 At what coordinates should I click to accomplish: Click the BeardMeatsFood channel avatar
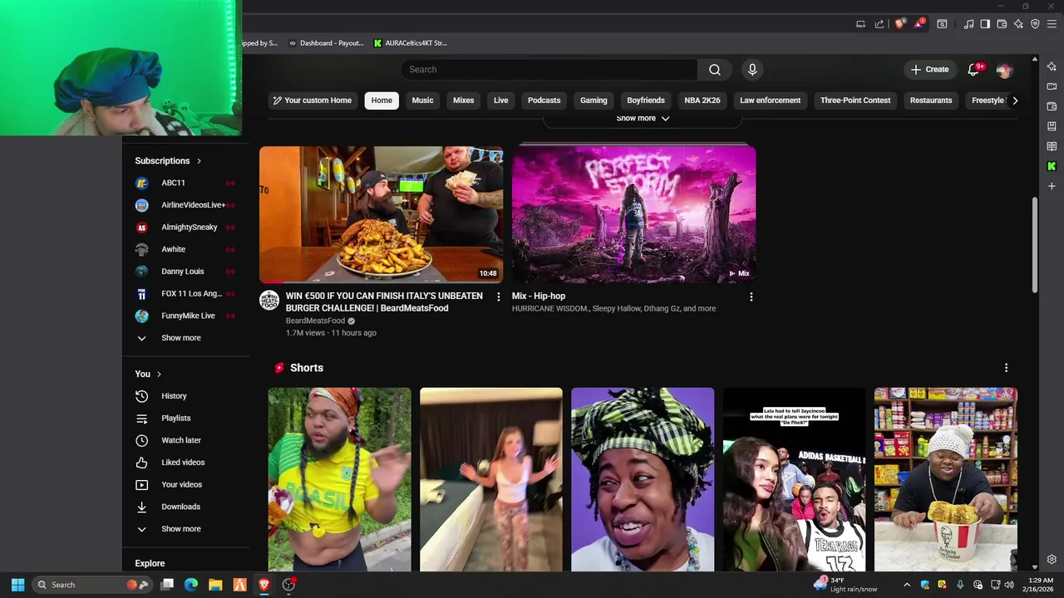pyautogui.click(x=269, y=301)
